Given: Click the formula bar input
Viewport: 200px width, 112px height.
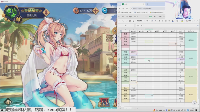Looking at the screenshot, I should coord(170,26).
